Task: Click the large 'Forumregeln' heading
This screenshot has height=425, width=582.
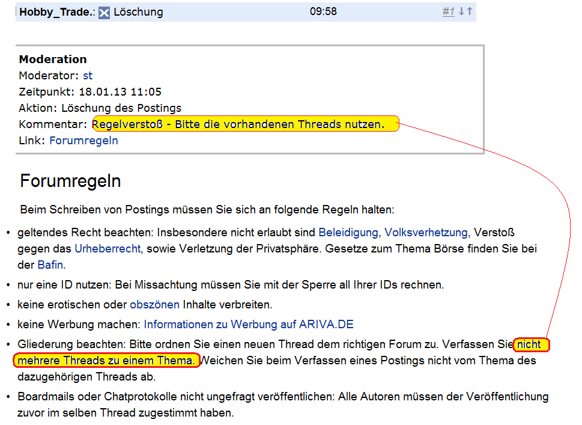Action: point(70,182)
